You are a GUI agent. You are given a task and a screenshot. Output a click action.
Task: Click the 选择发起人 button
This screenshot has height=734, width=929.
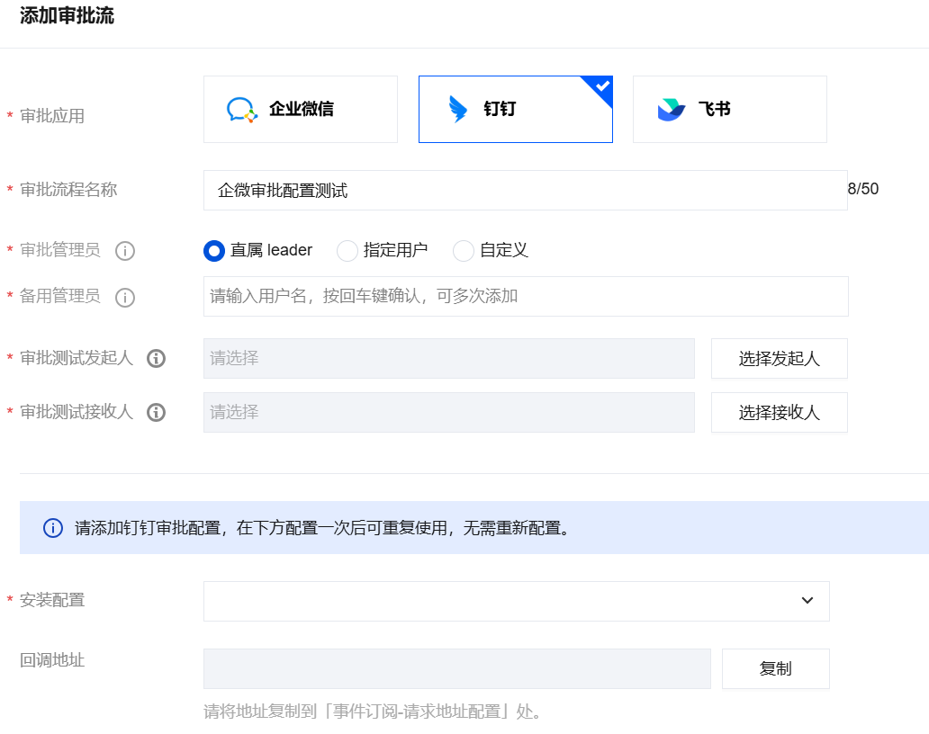coord(779,359)
